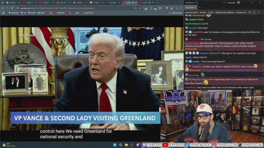Expand the tab search dropdown arrow
264x148 pixels.
3,3
